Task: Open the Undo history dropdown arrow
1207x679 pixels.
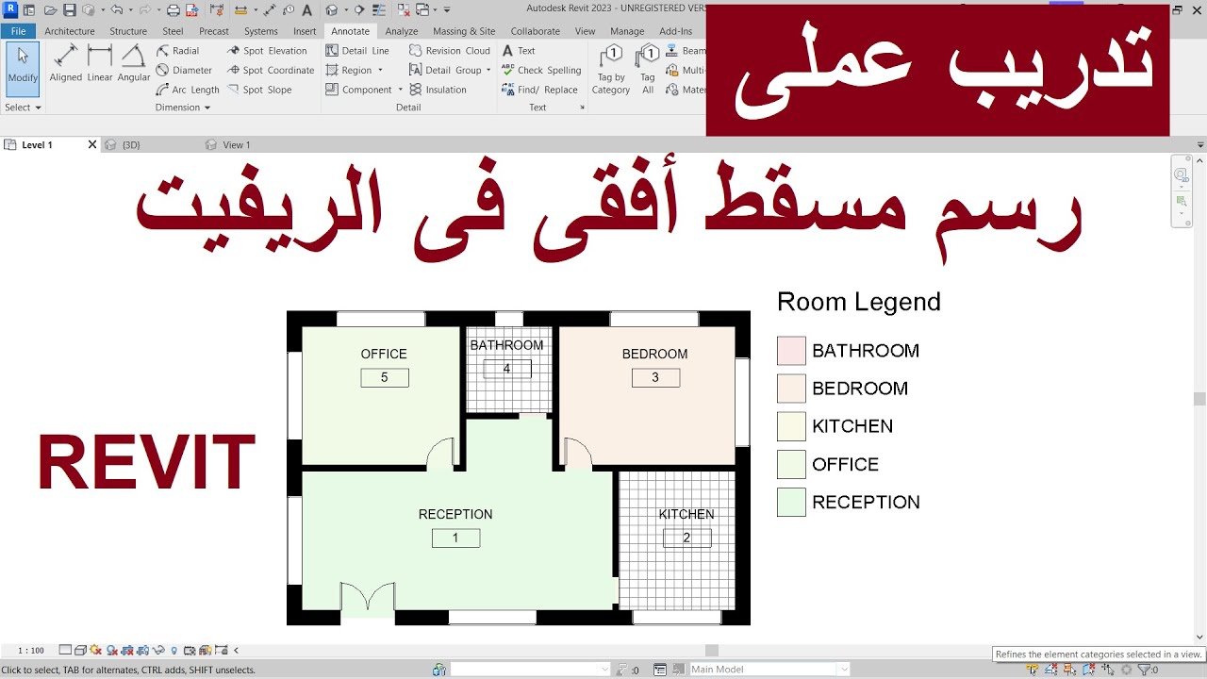Action: pos(129,10)
